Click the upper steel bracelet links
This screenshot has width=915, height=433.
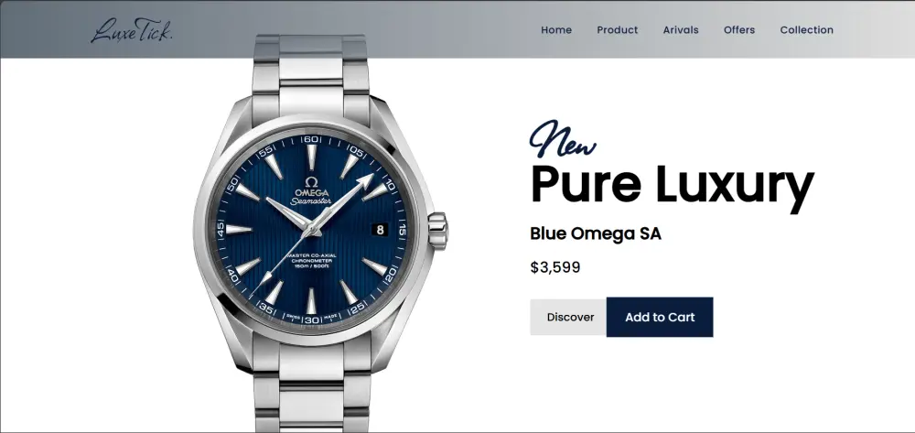click(x=310, y=75)
